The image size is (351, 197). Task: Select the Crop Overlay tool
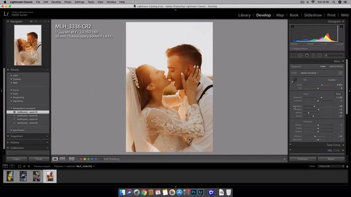pyautogui.click(x=293, y=55)
